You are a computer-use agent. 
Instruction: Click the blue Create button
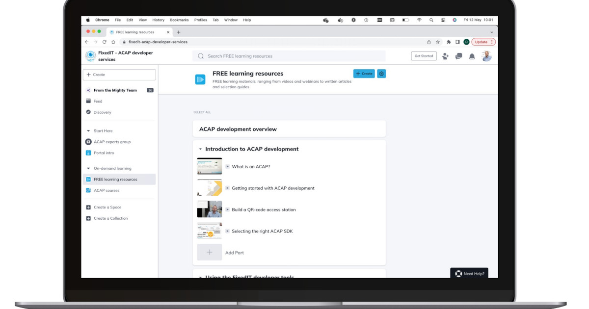click(364, 74)
